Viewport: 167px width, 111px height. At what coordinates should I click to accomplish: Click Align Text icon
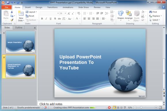(x=112, y=16)
